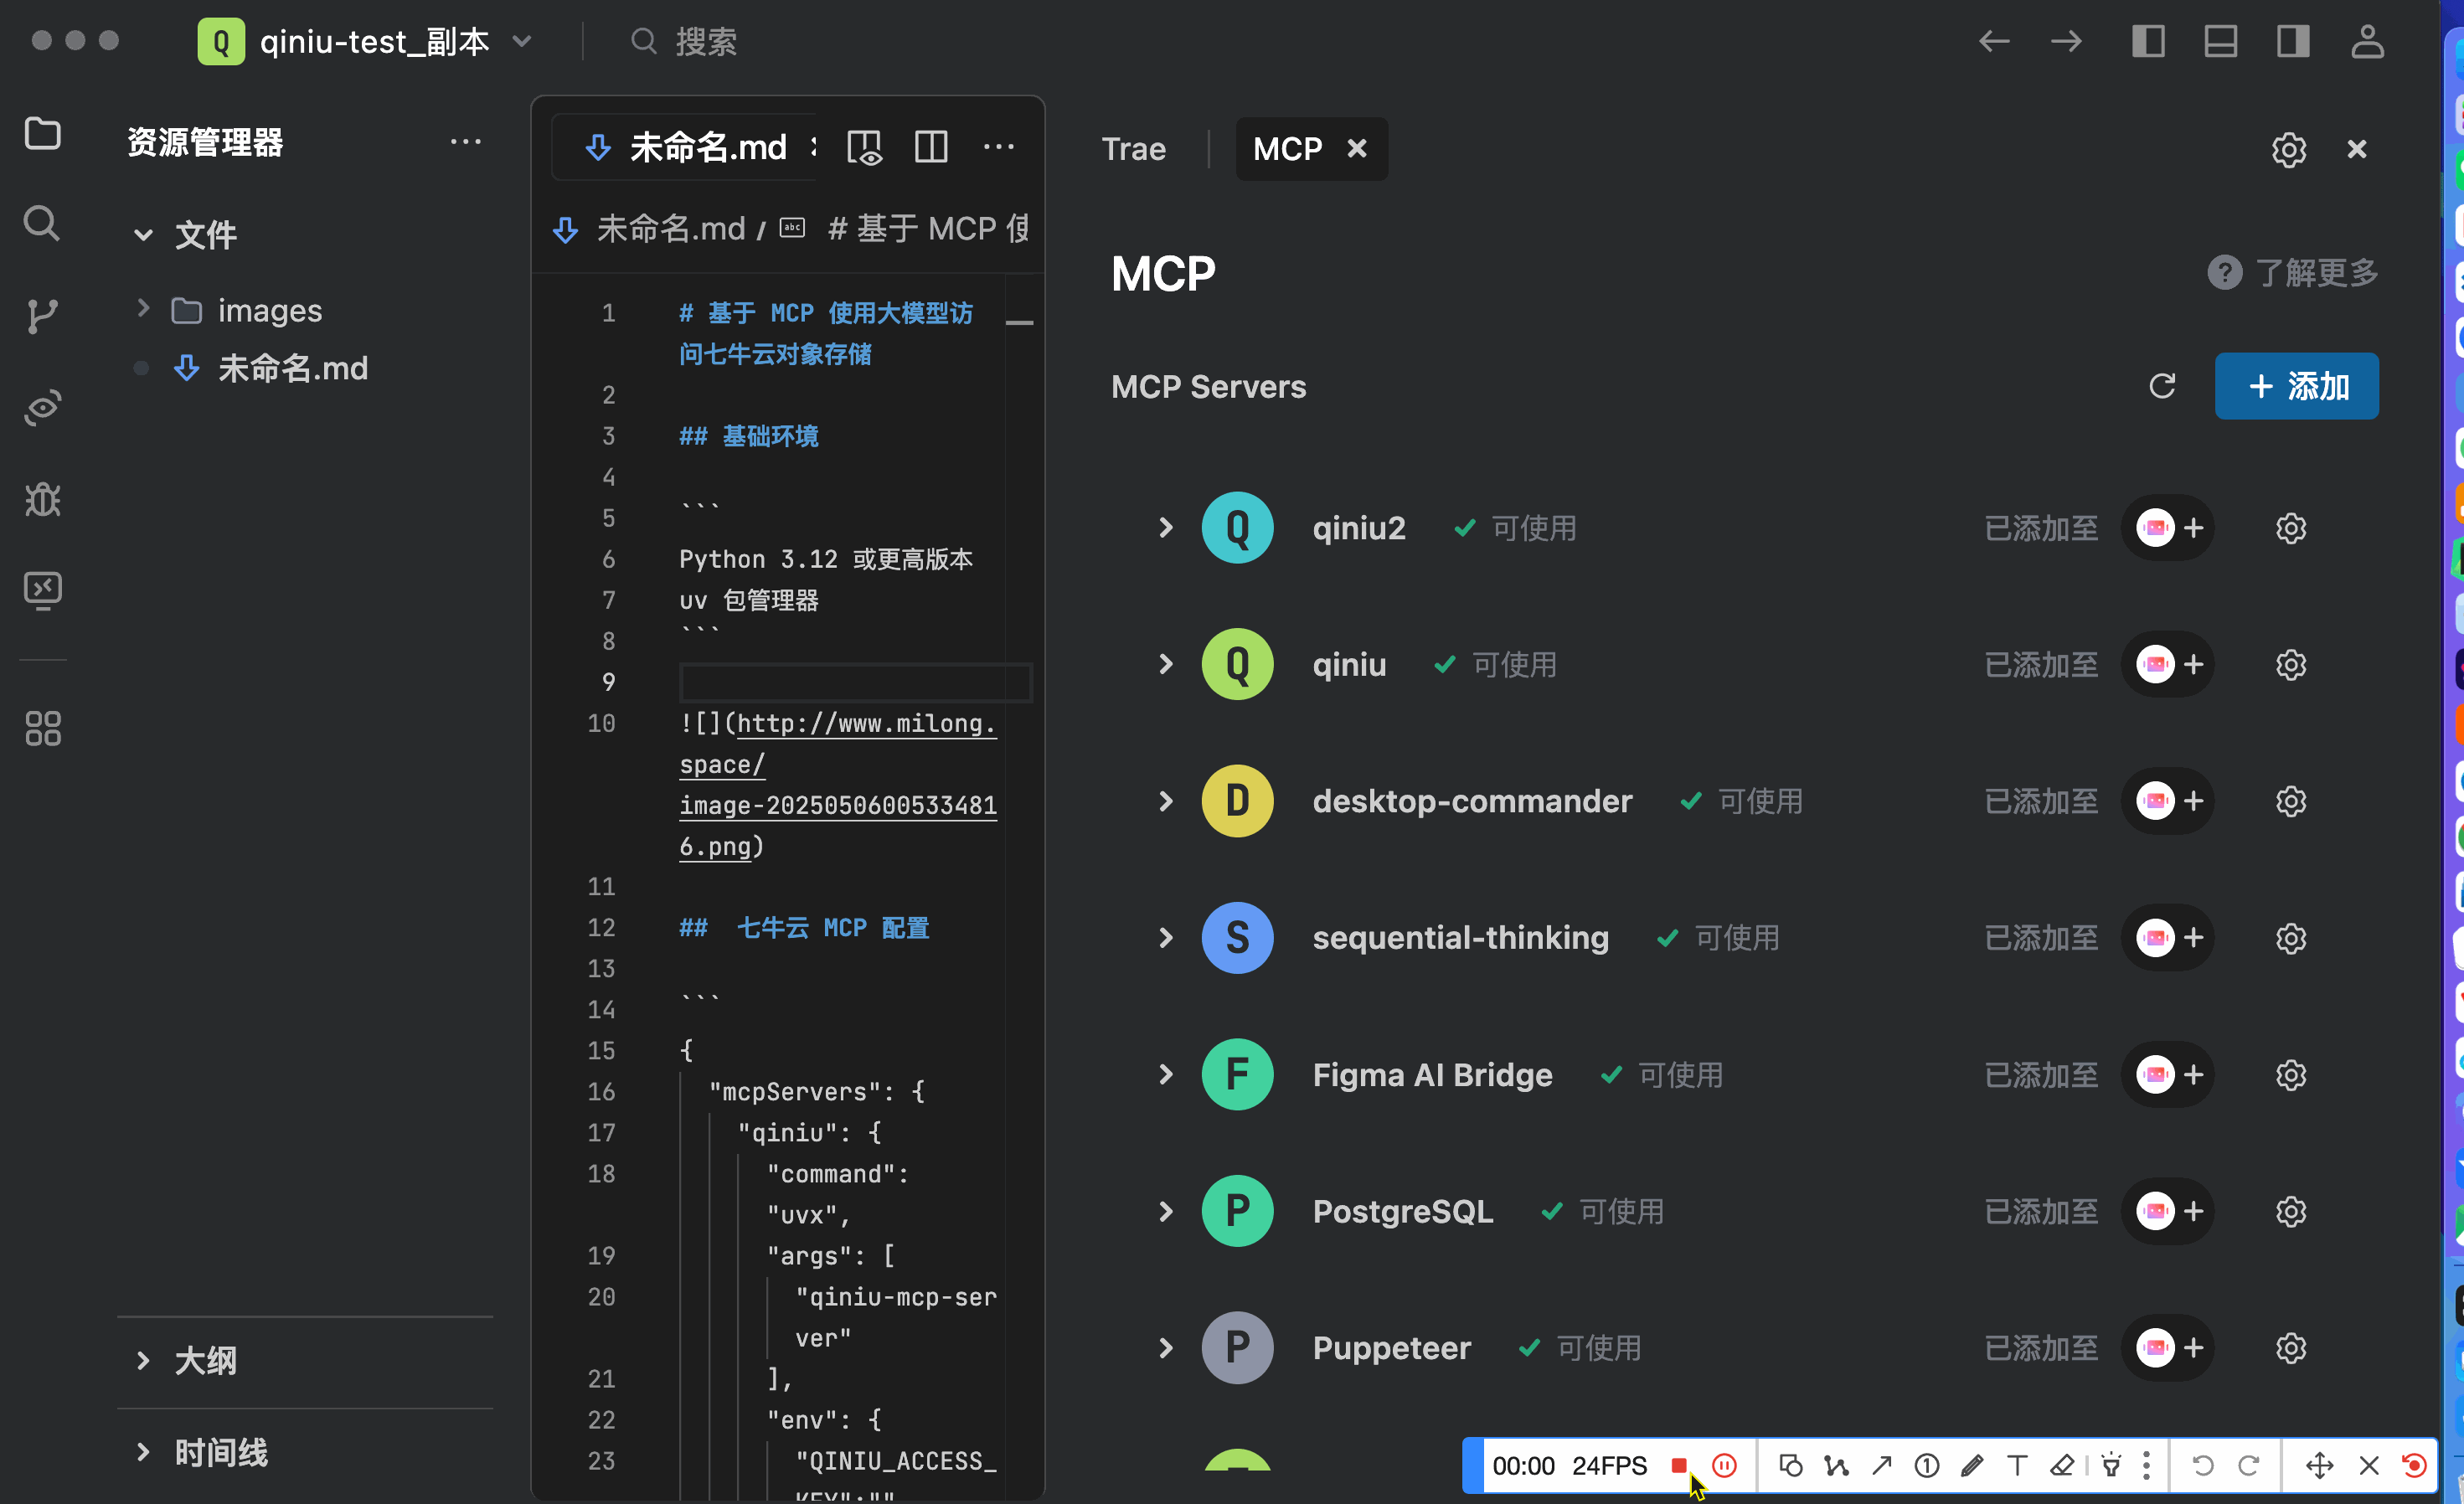The width and height of the screenshot is (2464, 1504).
Task: Select the Highlighter annotation tool
Action: click(x=2112, y=1466)
